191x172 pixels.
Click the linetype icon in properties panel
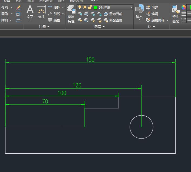tap(184, 20)
